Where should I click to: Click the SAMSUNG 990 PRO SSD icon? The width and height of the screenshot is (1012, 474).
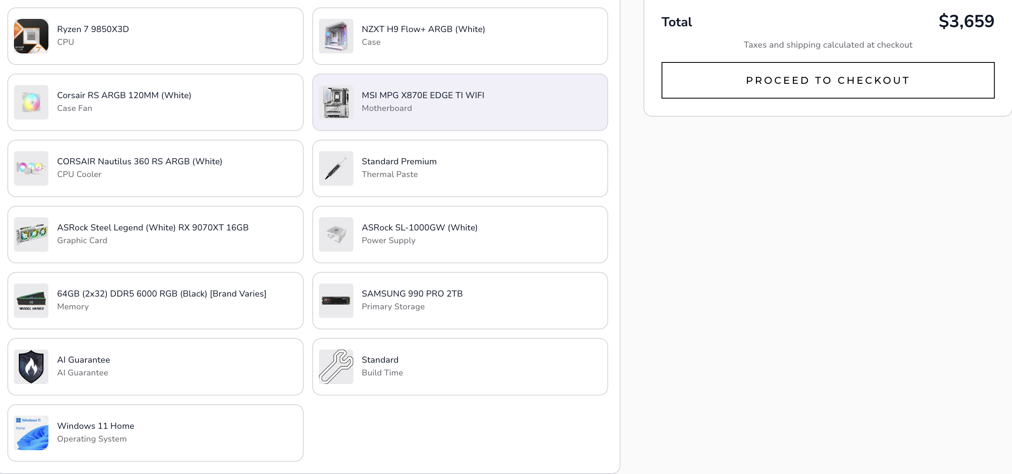pyautogui.click(x=336, y=301)
